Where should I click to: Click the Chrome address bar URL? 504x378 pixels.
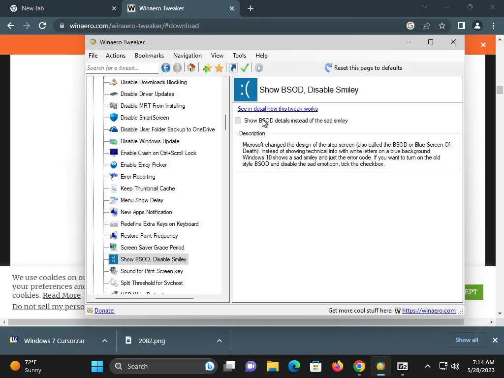(x=134, y=26)
